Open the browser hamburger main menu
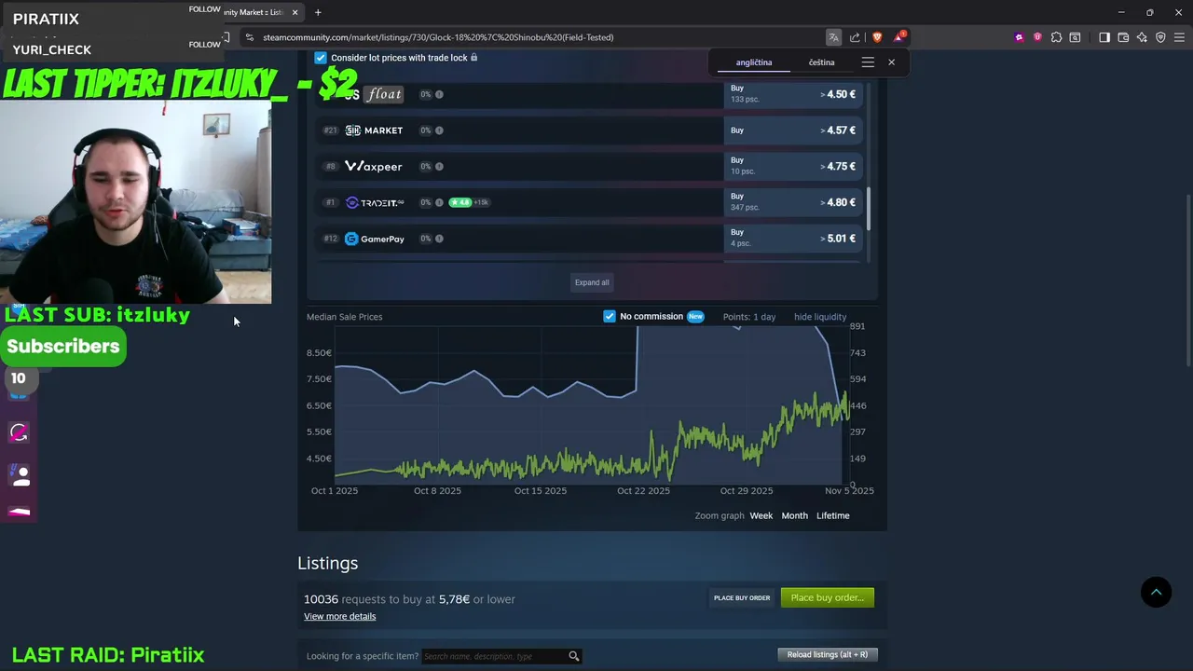1193x671 pixels. (x=1179, y=37)
